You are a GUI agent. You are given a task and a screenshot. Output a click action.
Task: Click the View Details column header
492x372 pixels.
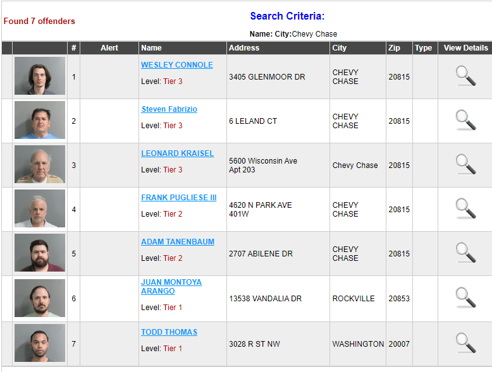click(x=465, y=48)
